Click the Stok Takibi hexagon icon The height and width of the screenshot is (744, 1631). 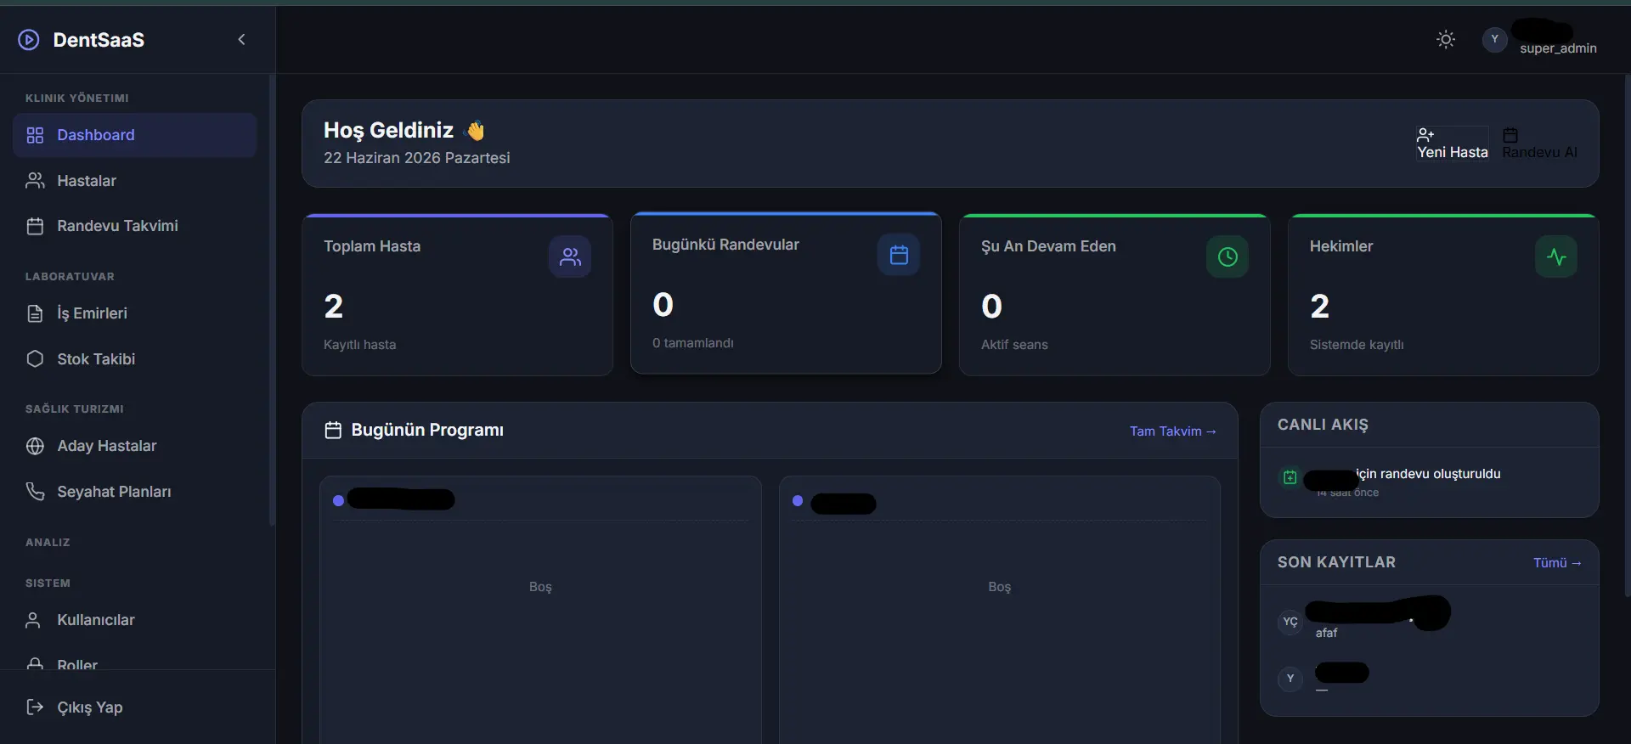[35, 359]
